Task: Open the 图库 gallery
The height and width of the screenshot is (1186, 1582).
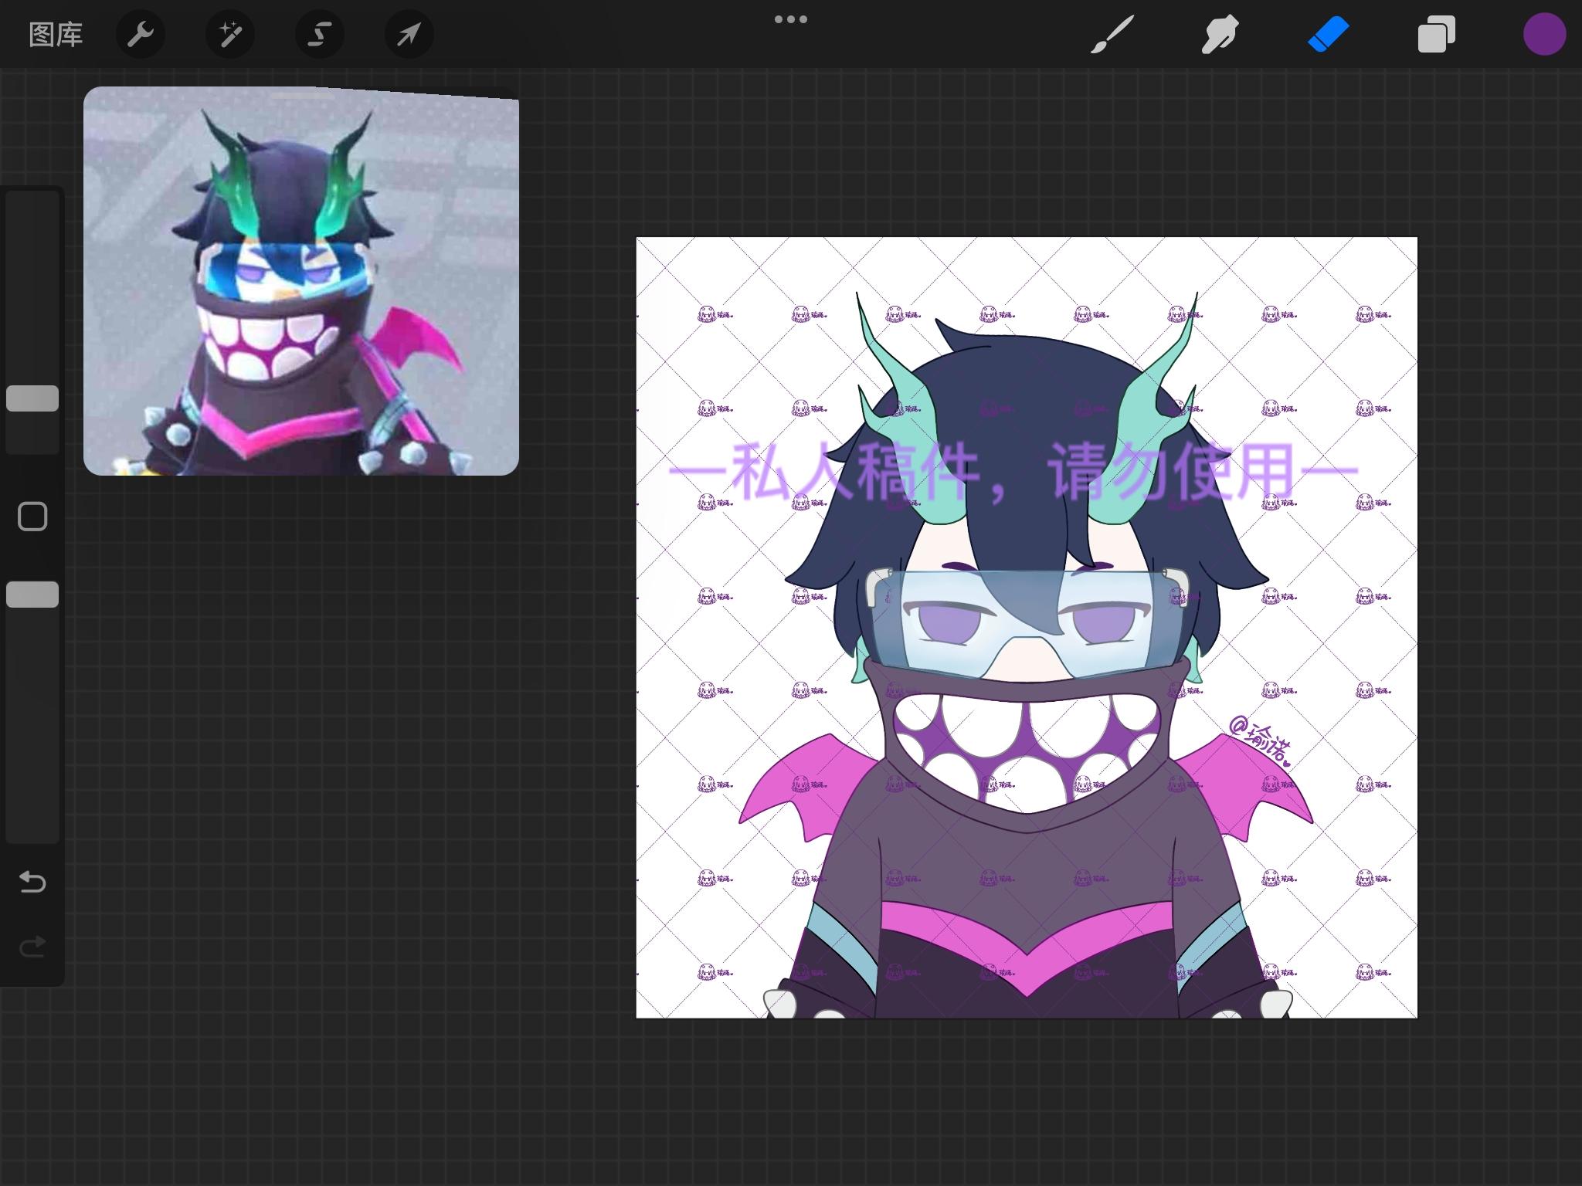Action: point(56,35)
